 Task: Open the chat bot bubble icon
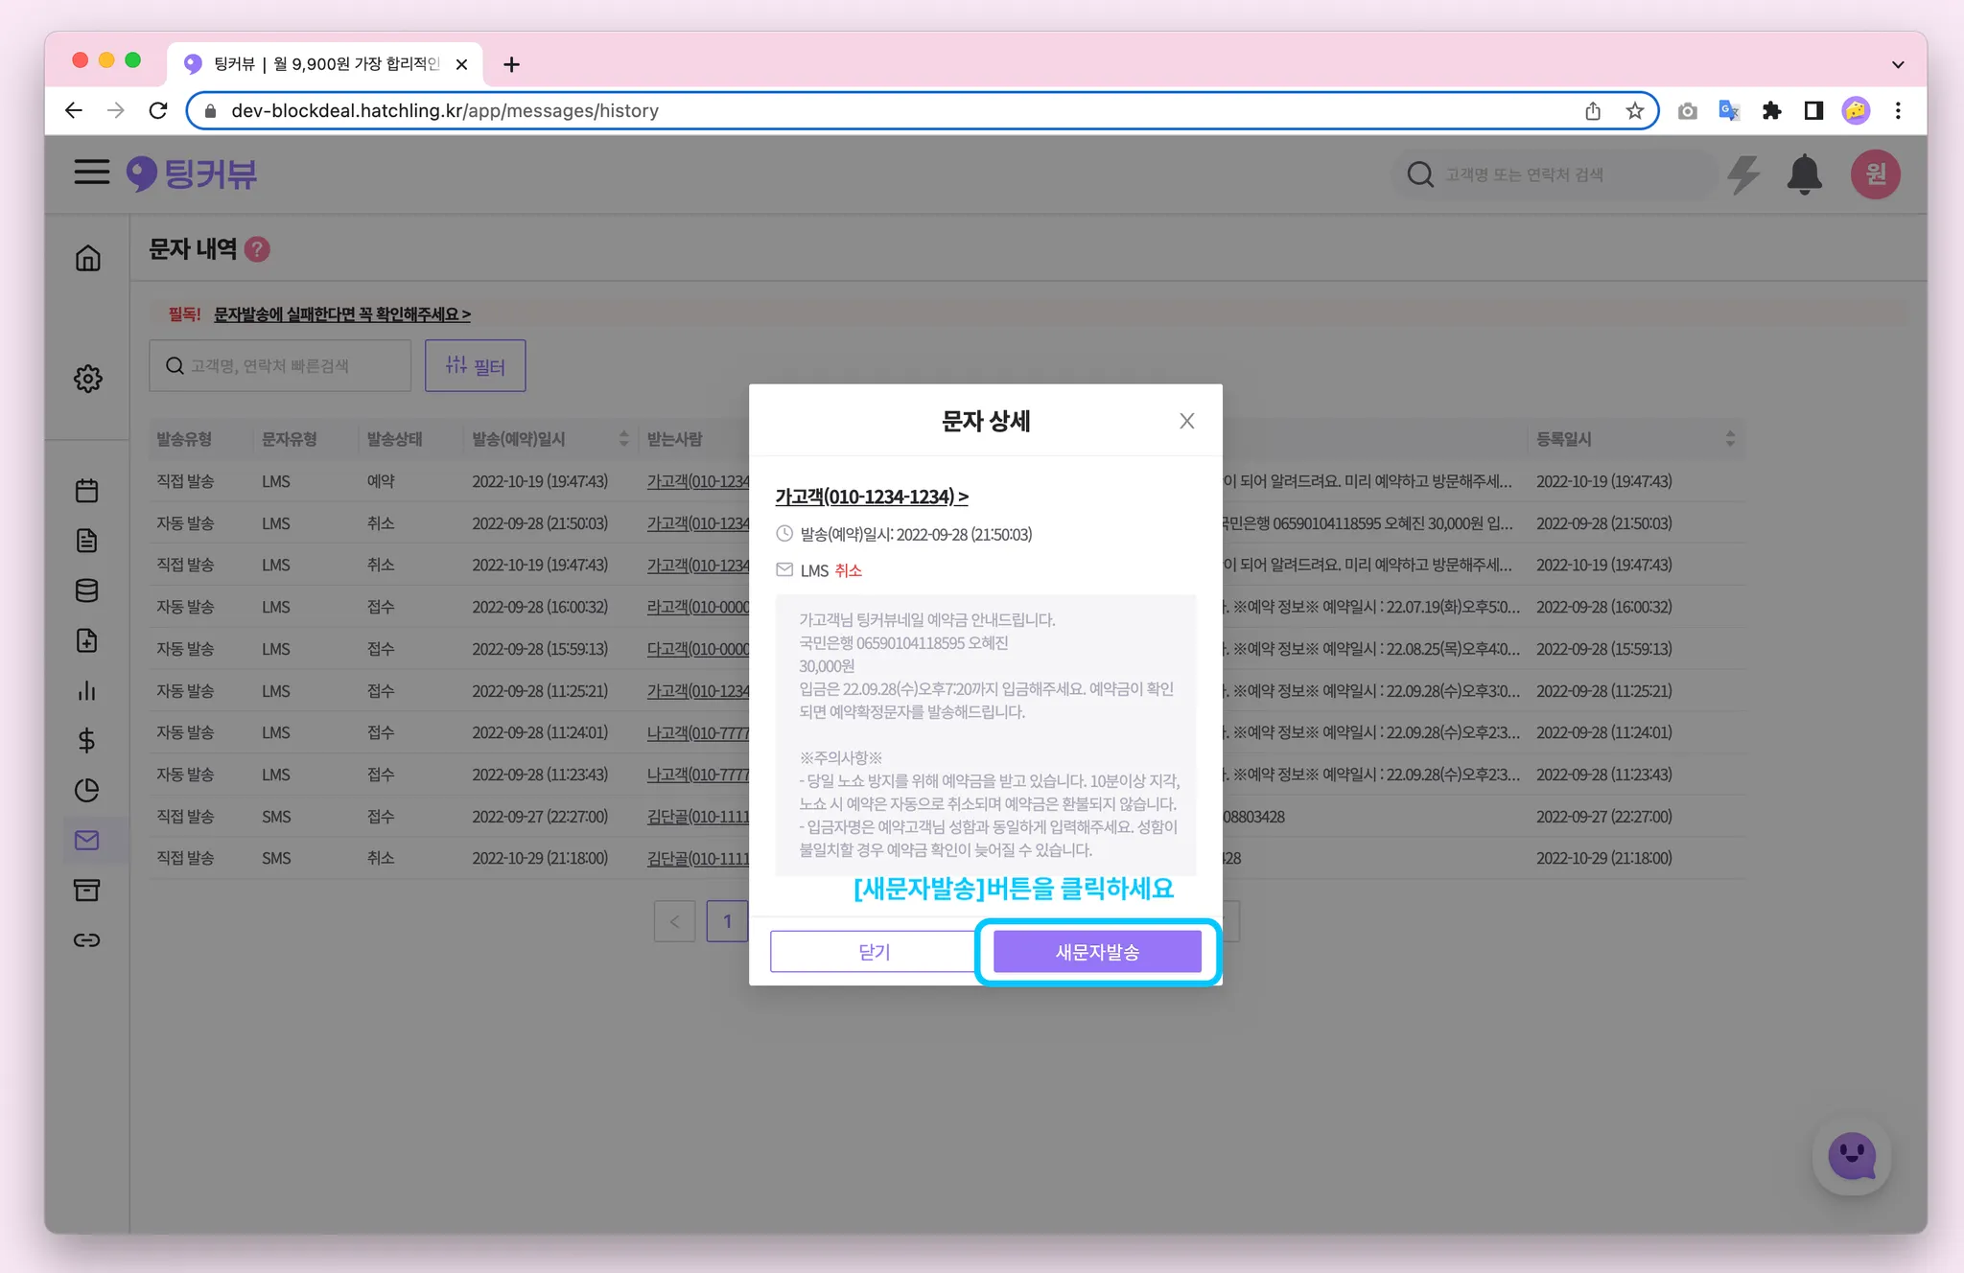point(1851,1157)
